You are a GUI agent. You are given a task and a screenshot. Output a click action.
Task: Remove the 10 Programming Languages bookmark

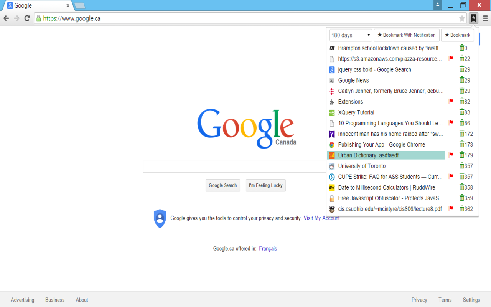point(462,123)
